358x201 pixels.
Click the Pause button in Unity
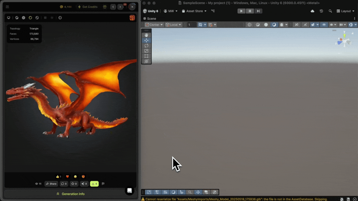pos(250,11)
